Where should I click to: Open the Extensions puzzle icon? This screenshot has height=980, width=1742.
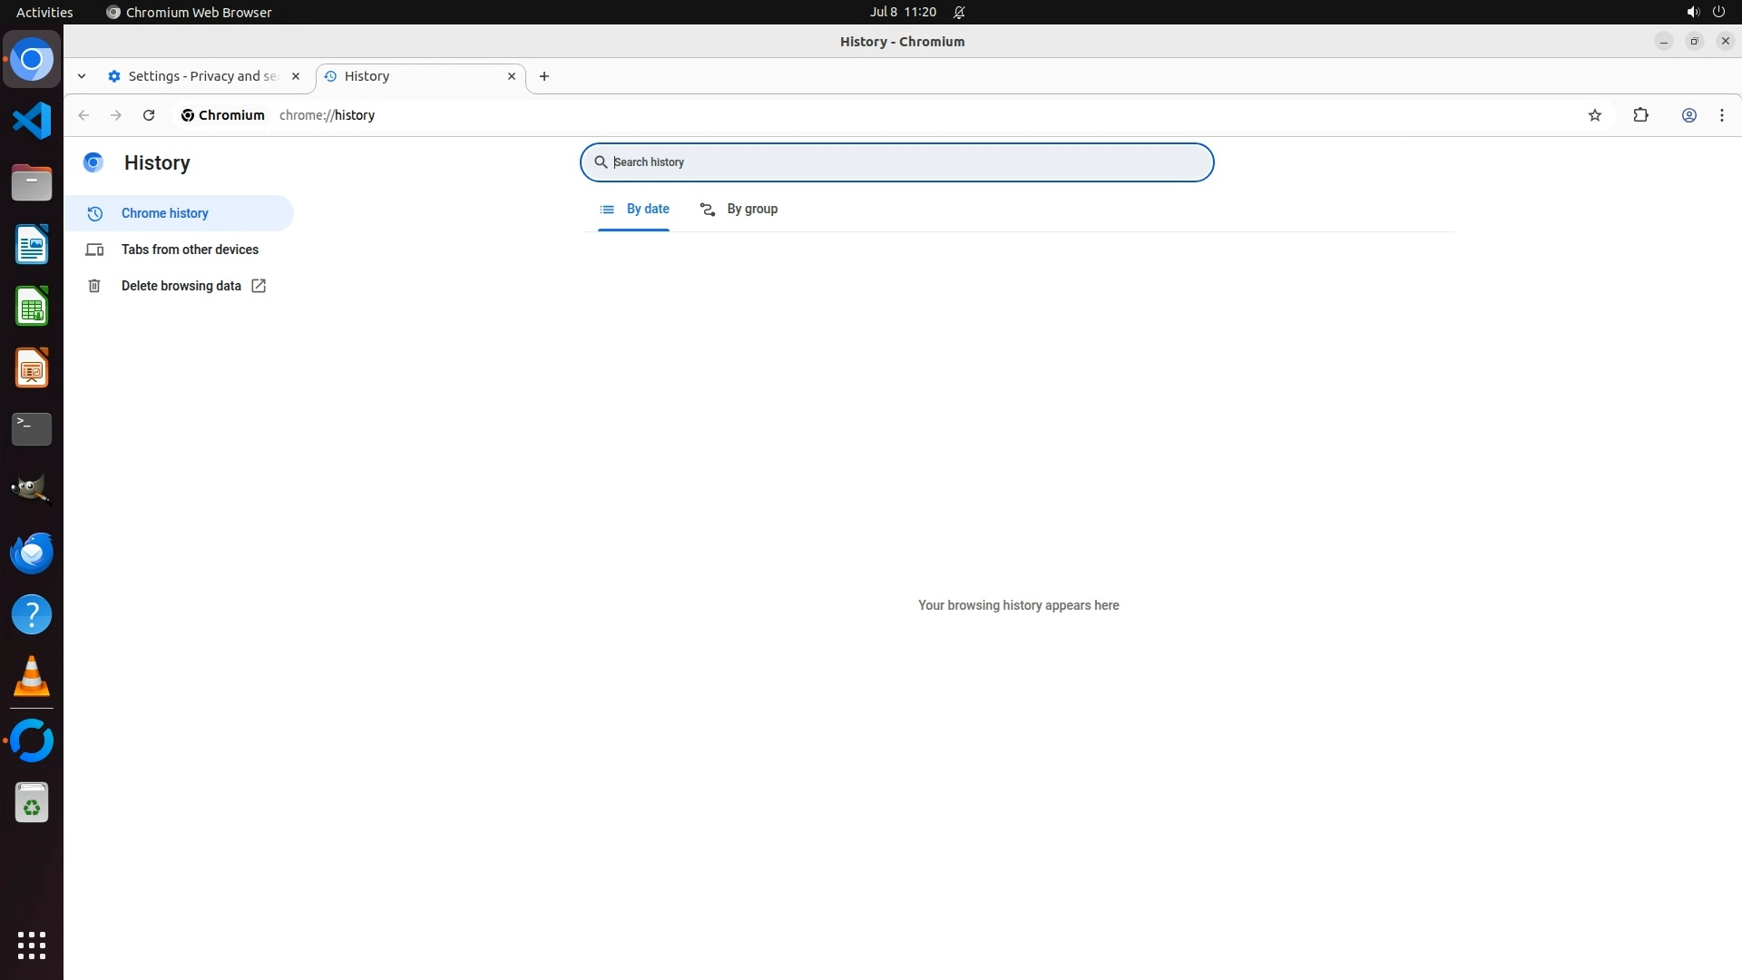pos(1640,115)
